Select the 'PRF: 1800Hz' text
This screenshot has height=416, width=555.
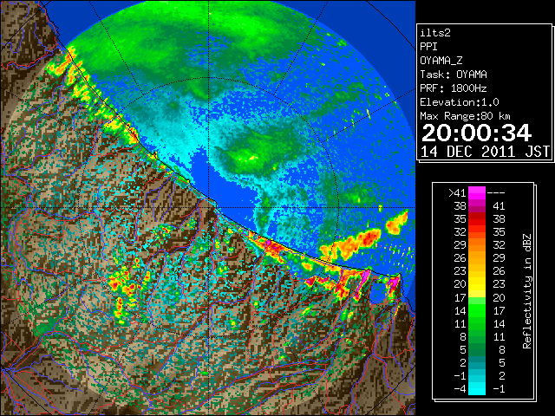tap(453, 88)
